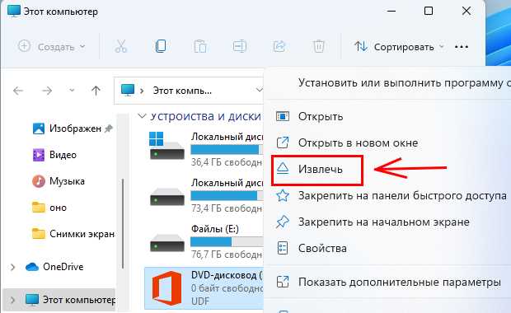Click the Этот компь... address breadcrumb
This screenshot has width=511, height=313.
(182, 91)
